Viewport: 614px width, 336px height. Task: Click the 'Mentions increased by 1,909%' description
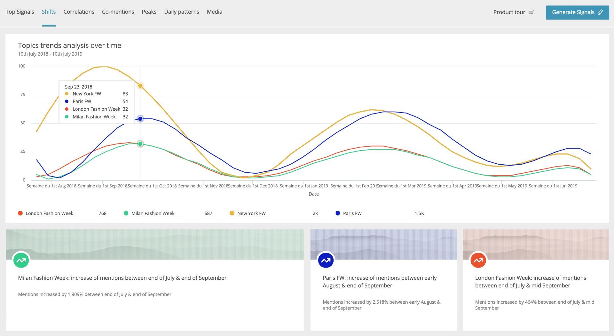click(95, 294)
